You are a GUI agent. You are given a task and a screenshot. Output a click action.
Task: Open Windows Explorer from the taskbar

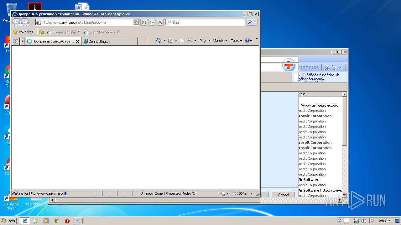(x=35, y=221)
